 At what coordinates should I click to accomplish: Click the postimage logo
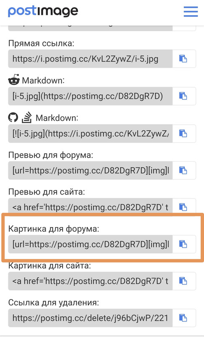pyautogui.click(x=43, y=11)
